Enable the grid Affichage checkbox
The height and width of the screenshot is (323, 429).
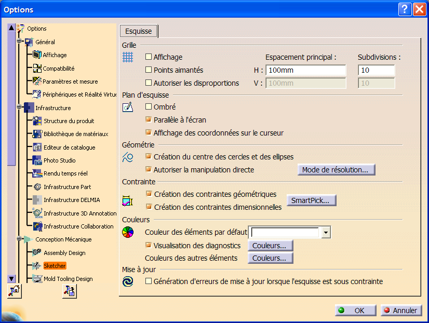(149, 57)
